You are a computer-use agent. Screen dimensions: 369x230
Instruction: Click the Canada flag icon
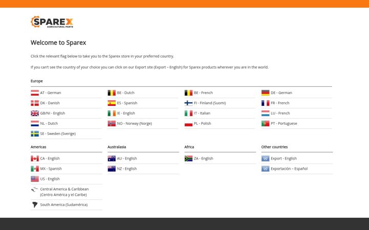35,158
